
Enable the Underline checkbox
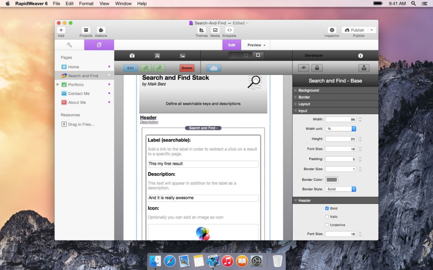click(x=327, y=225)
